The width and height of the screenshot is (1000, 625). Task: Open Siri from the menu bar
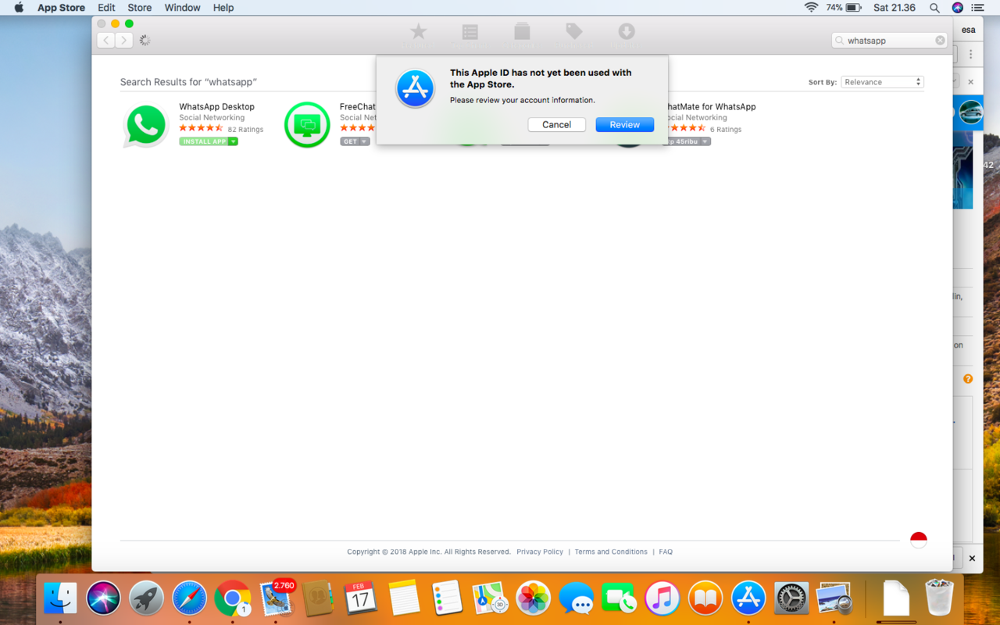(958, 8)
